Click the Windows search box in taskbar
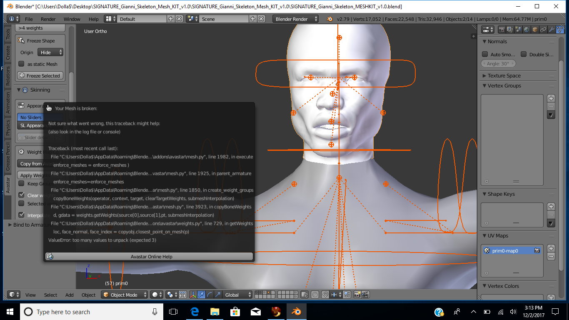This screenshot has height=320, width=569. pyautogui.click(x=92, y=312)
